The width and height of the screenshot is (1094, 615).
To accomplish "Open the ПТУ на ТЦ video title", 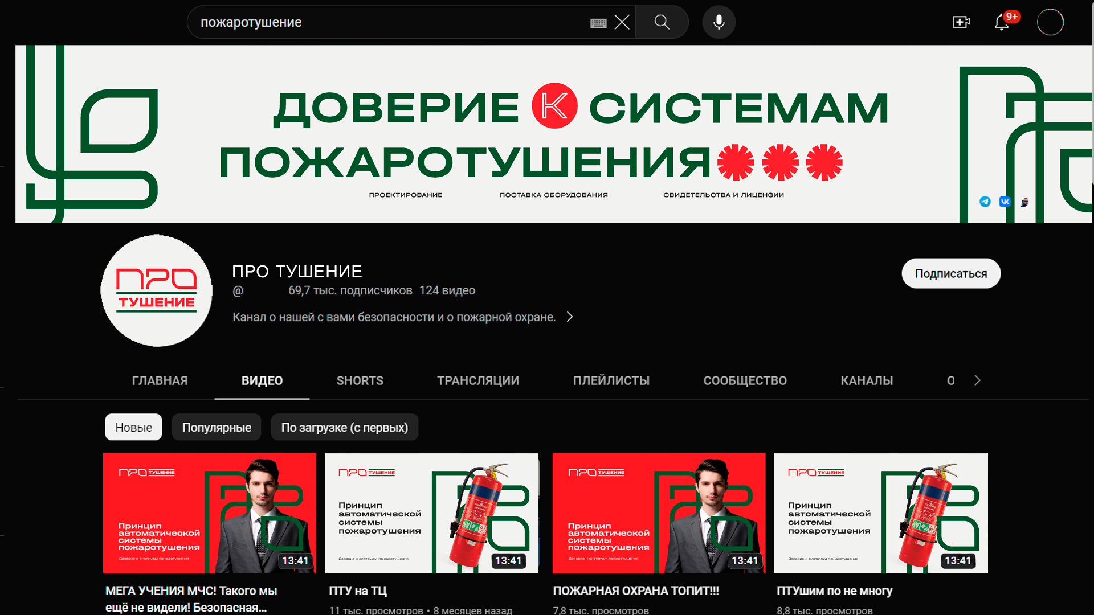I will 358,591.
